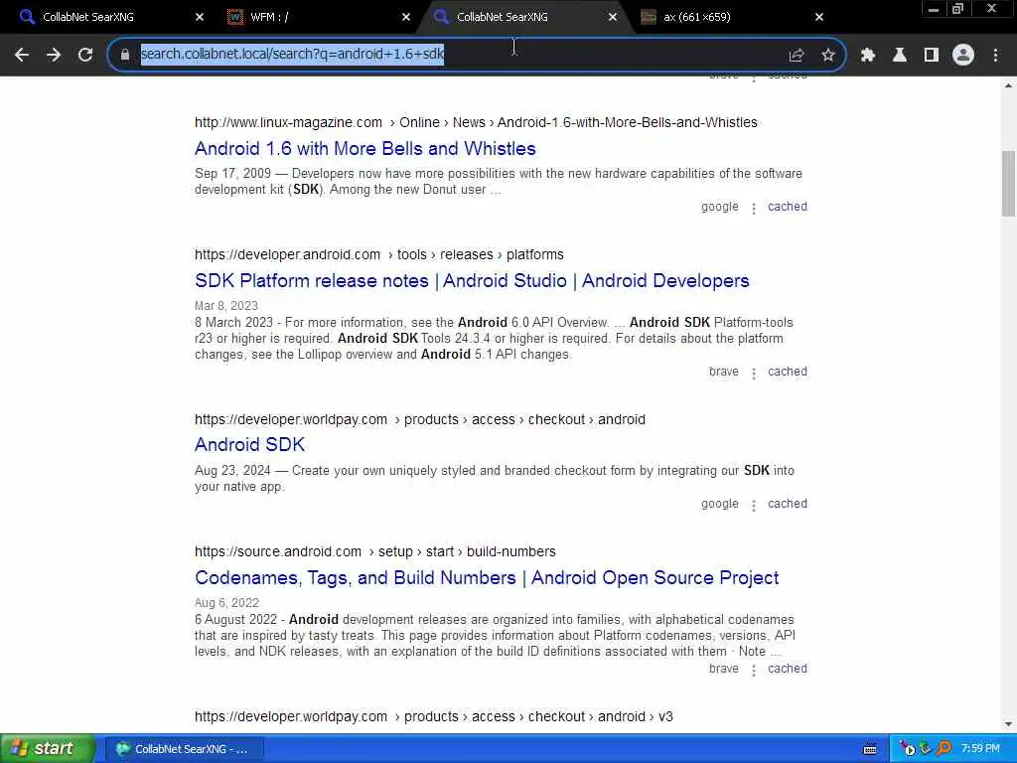Click brave engine label under Codenames result

tap(723, 669)
